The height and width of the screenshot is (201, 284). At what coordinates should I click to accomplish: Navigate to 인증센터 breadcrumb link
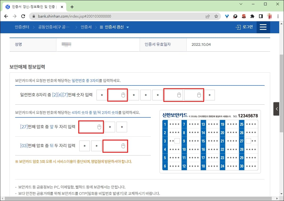22,27
